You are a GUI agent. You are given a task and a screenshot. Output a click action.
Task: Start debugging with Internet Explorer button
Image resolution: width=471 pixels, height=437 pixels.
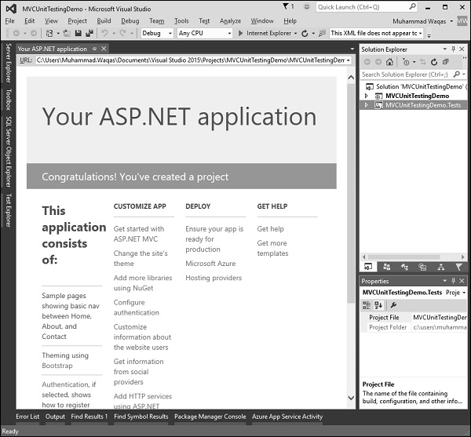click(265, 33)
